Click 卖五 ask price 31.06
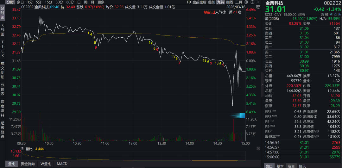Screen dimensions: 342x168 [304, 28]
